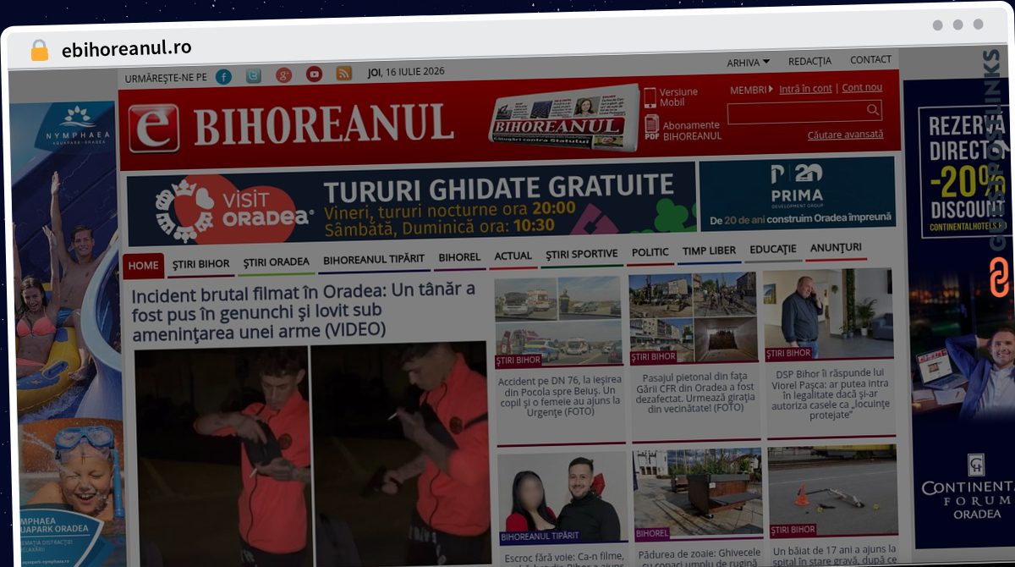Select the ŞTIRI ORADEA tab
The width and height of the screenshot is (1015, 567).
(x=276, y=262)
